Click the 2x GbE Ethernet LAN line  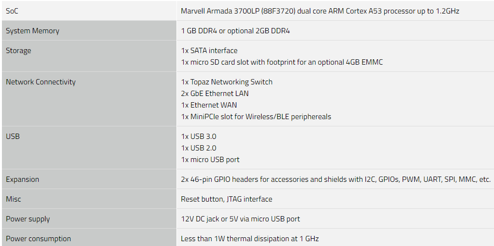[x=215, y=94]
